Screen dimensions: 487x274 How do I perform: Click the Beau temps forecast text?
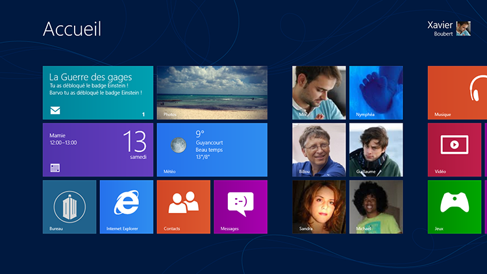[209, 150]
